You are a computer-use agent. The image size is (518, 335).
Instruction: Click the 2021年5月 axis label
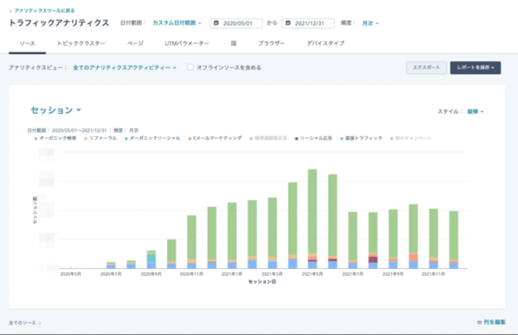(x=313, y=274)
